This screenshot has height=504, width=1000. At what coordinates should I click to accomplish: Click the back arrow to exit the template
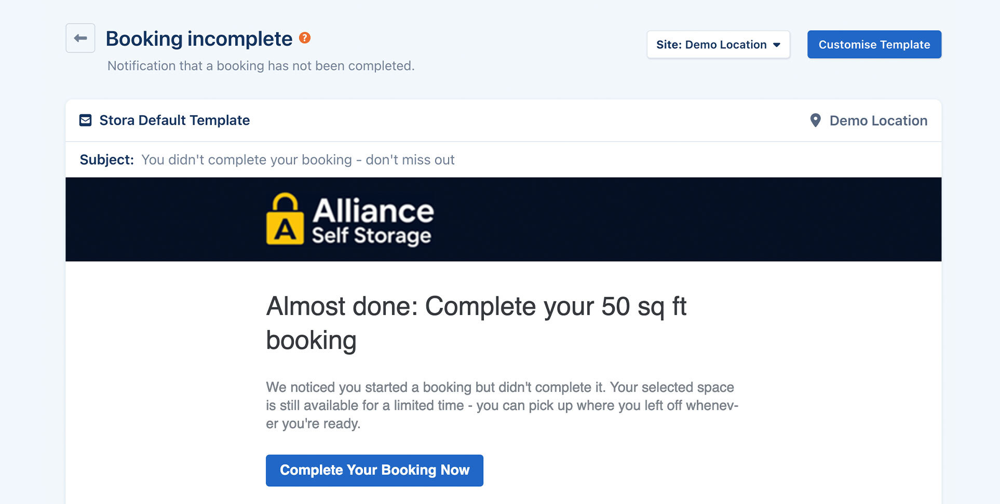[79, 38]
